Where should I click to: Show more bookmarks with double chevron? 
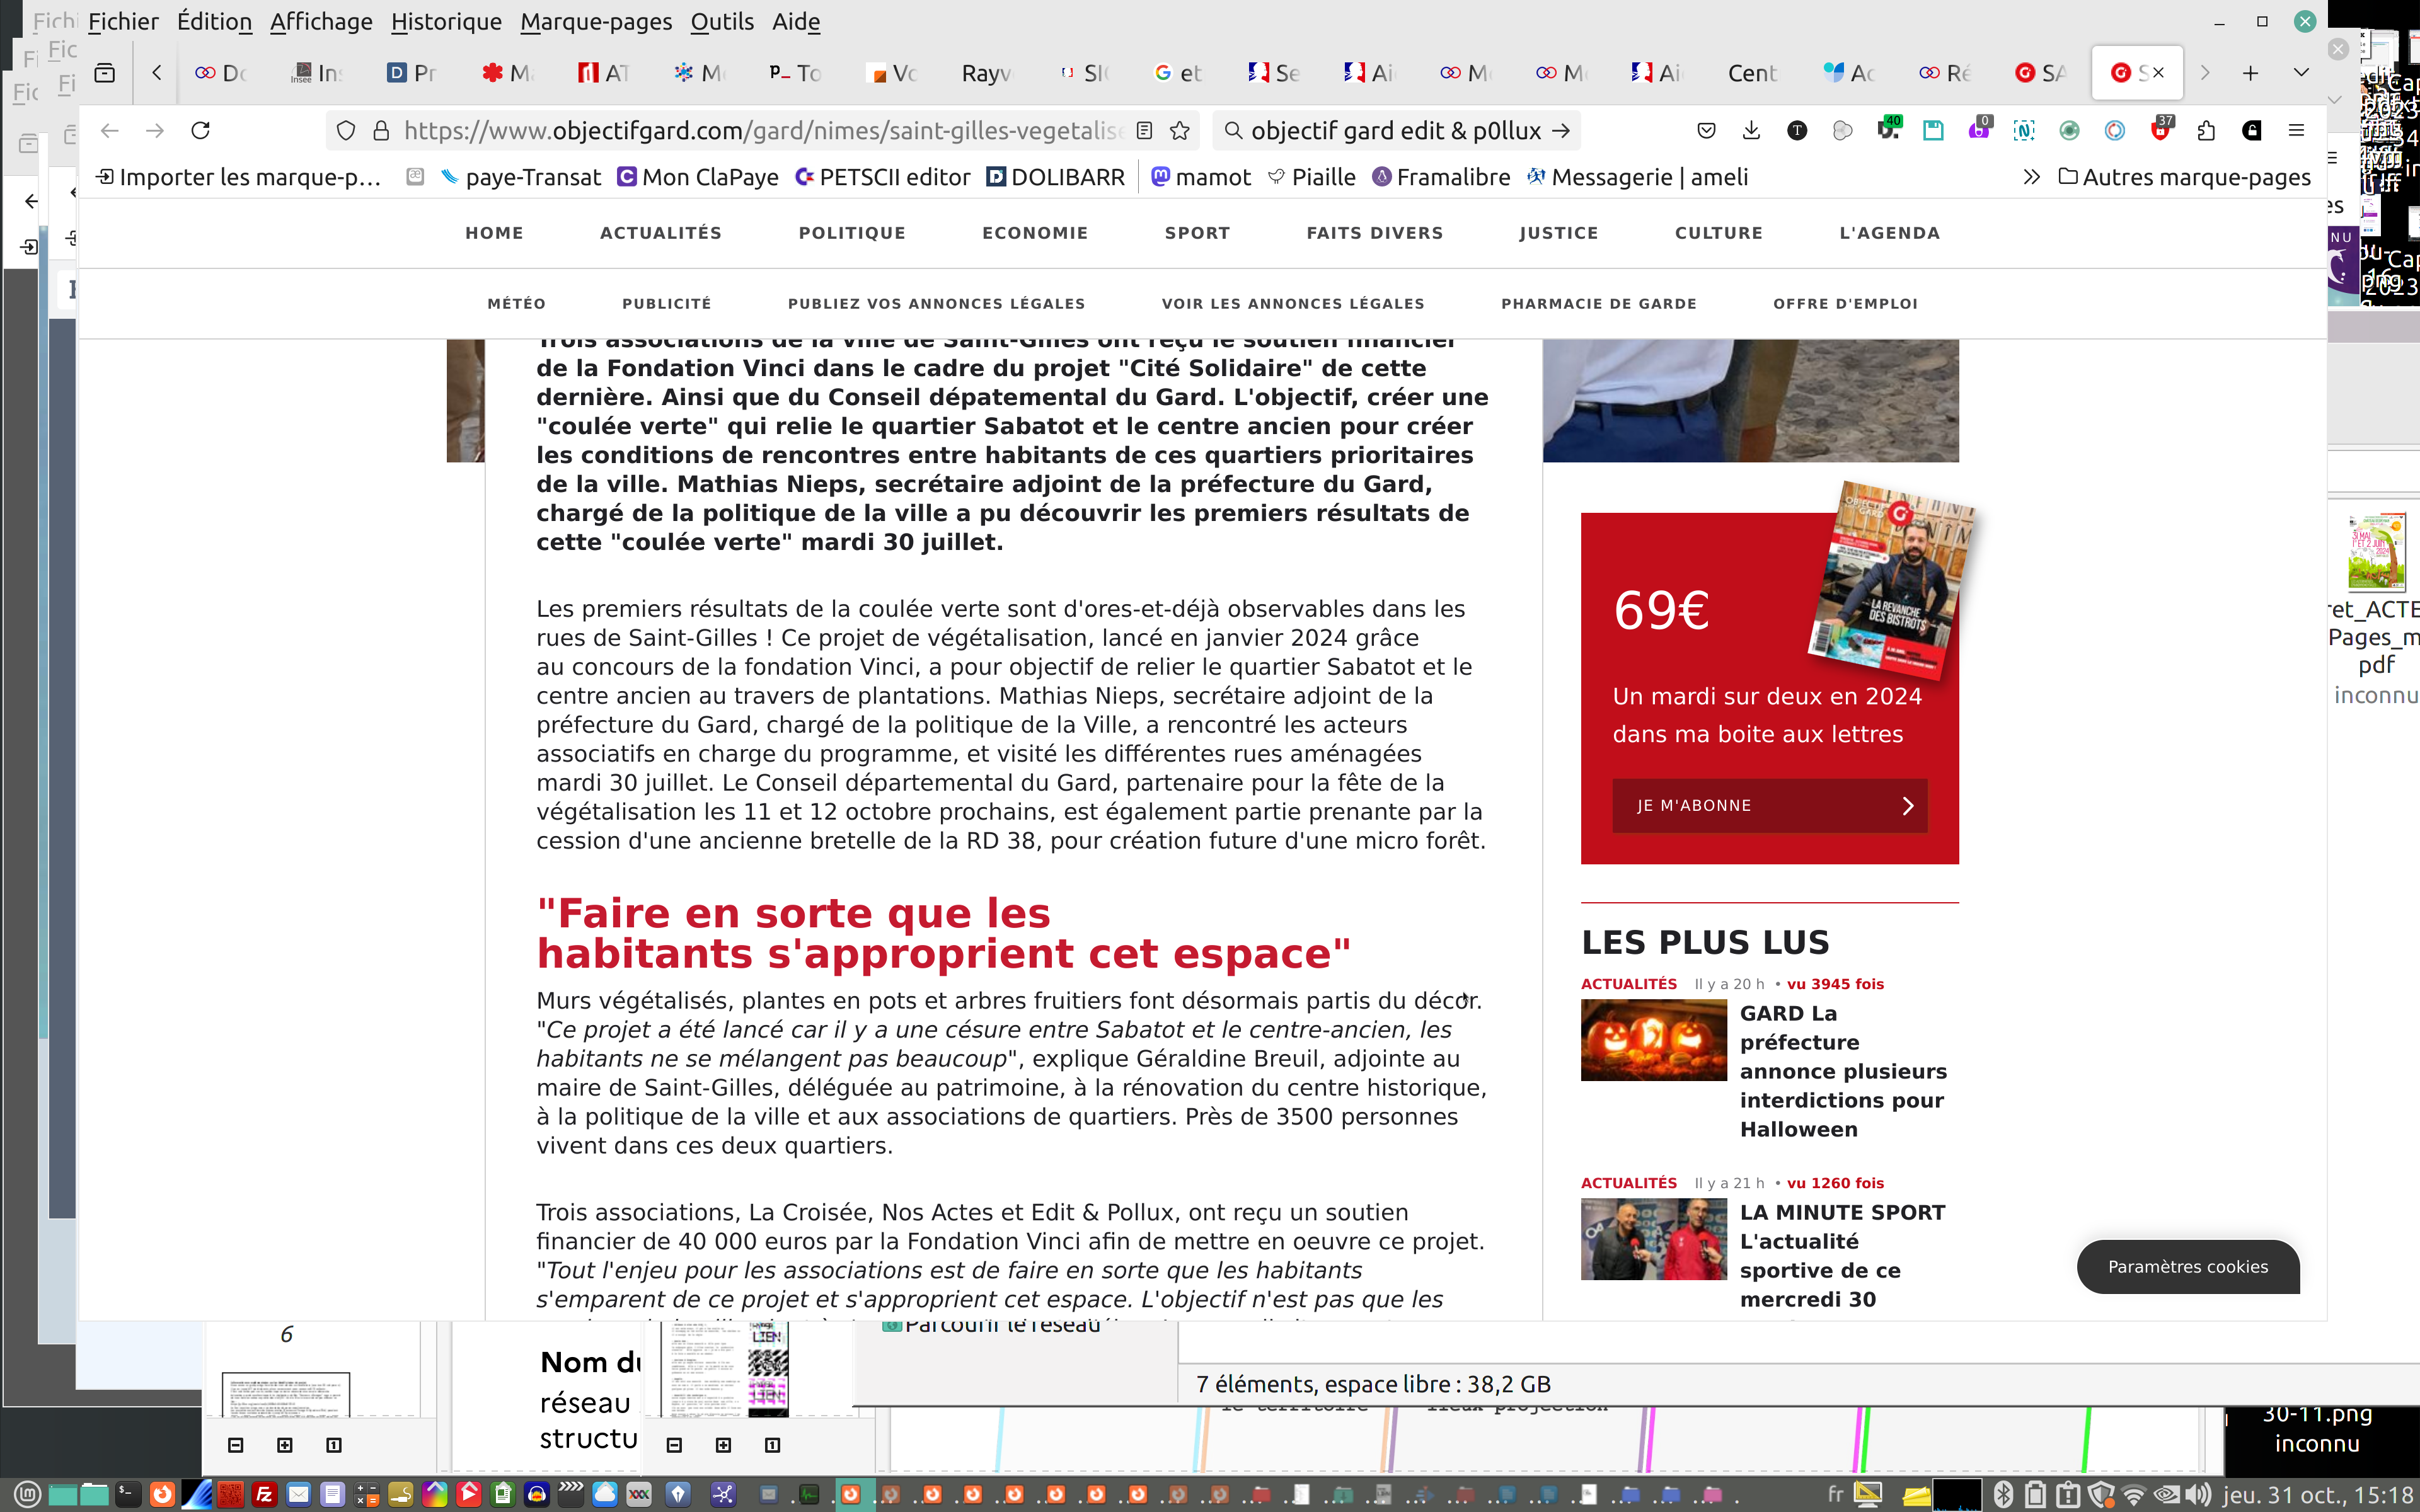tap(2031, 177)
